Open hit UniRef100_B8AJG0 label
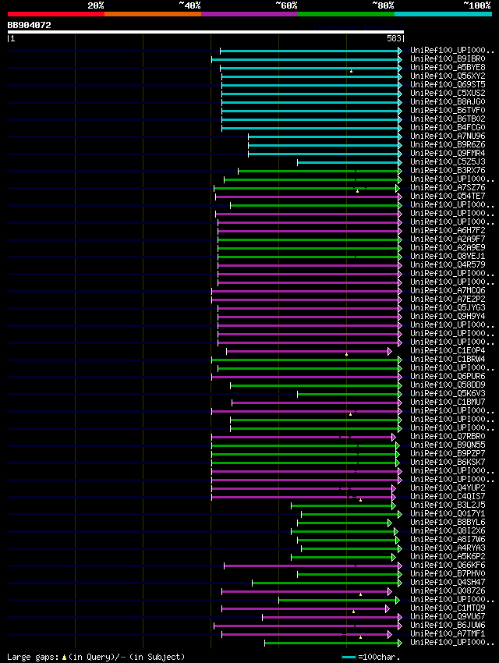 tap(448, 101)
